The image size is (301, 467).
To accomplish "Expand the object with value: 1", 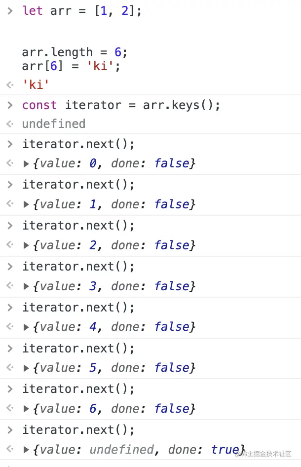I will coord(27,205).
